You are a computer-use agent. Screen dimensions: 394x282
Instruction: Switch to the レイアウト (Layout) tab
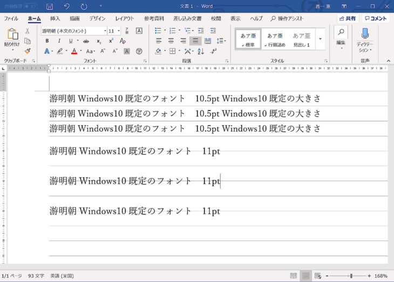tap(125, 18)
